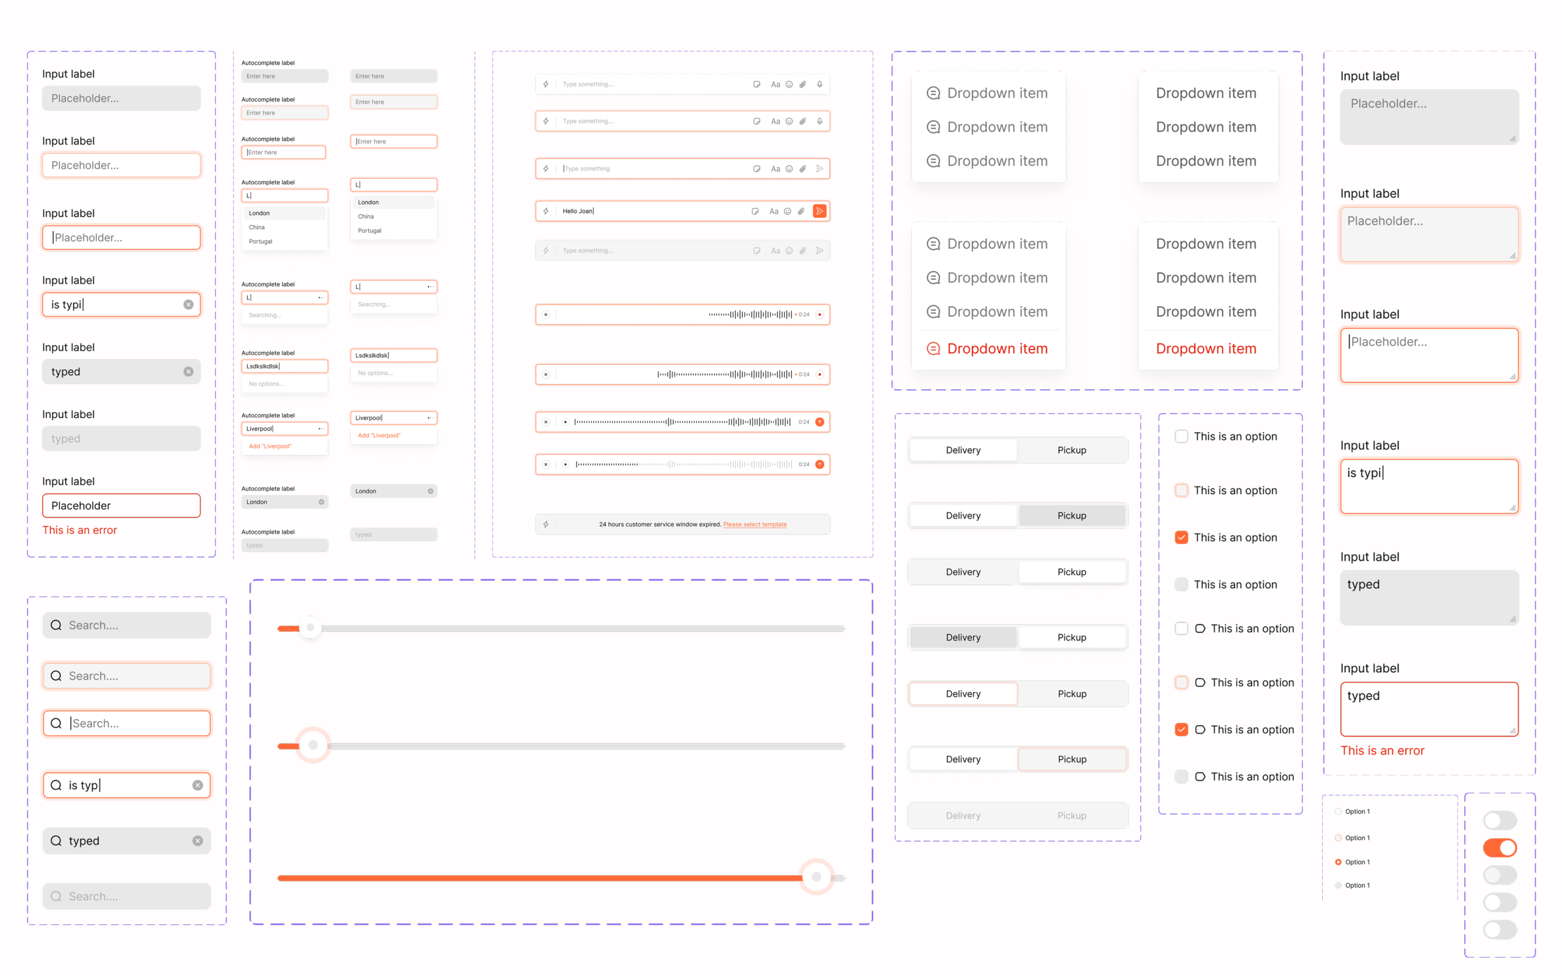Click microphone icon in the orange-outlined chat box

(819, 121)
